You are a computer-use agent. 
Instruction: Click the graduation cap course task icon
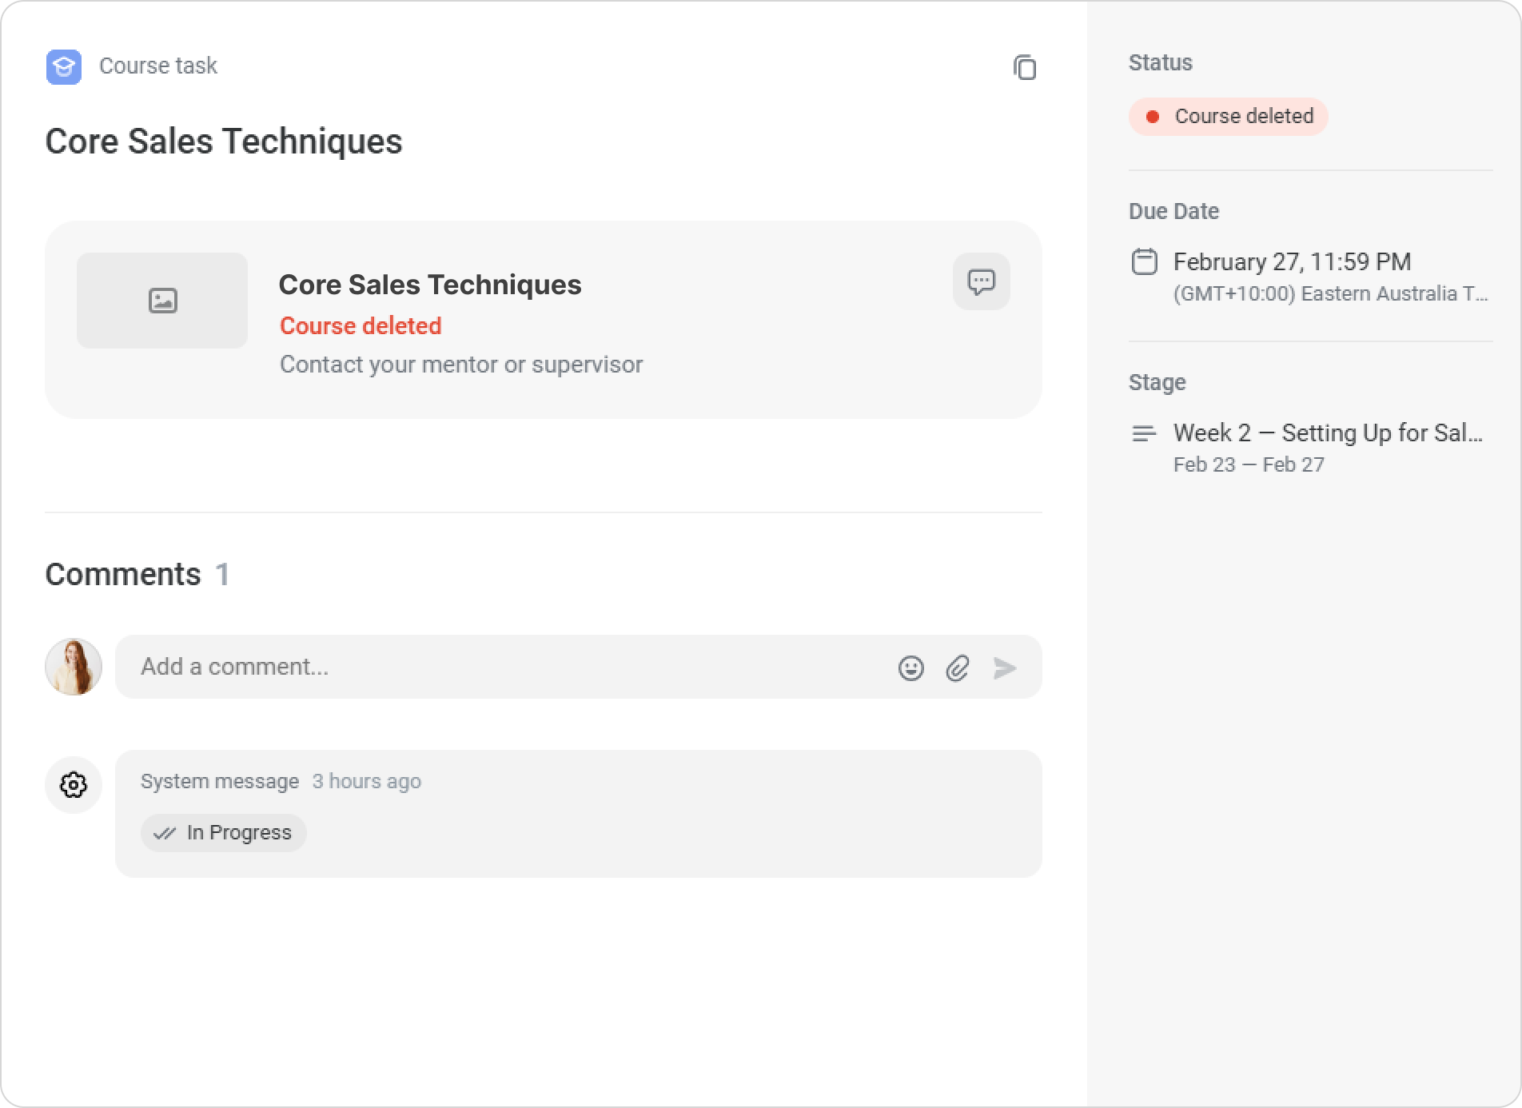coord(64,67)
